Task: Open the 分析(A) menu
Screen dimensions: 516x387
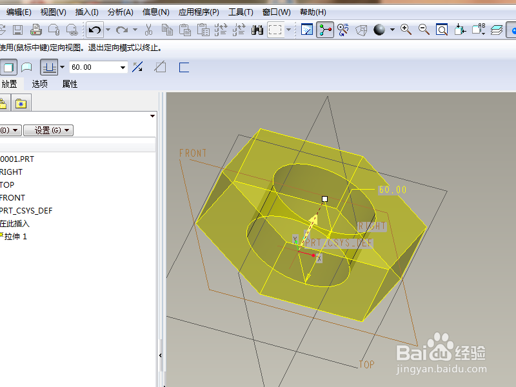Action: coord(120,12)
